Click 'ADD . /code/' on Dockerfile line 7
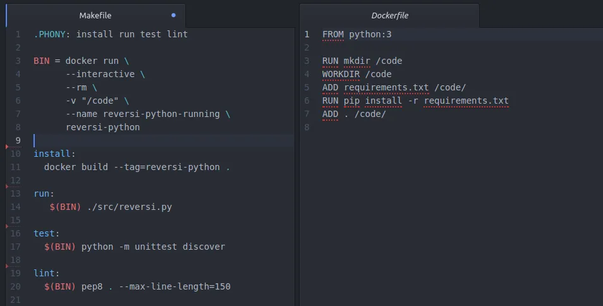 354,114
